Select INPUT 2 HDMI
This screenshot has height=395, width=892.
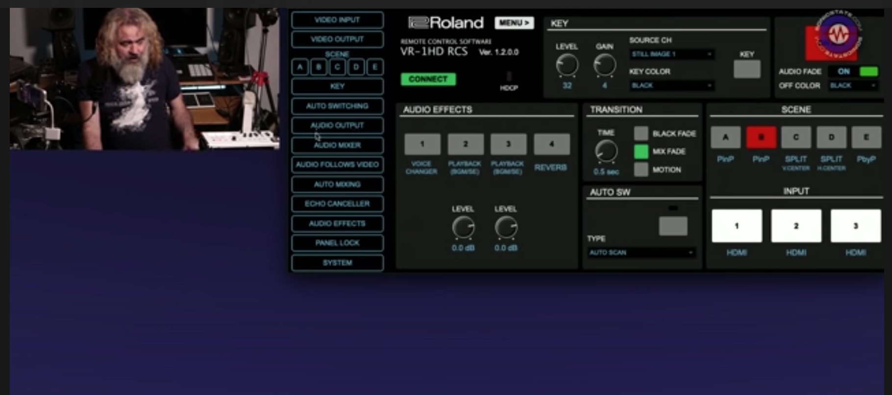(x=796, y=226)
